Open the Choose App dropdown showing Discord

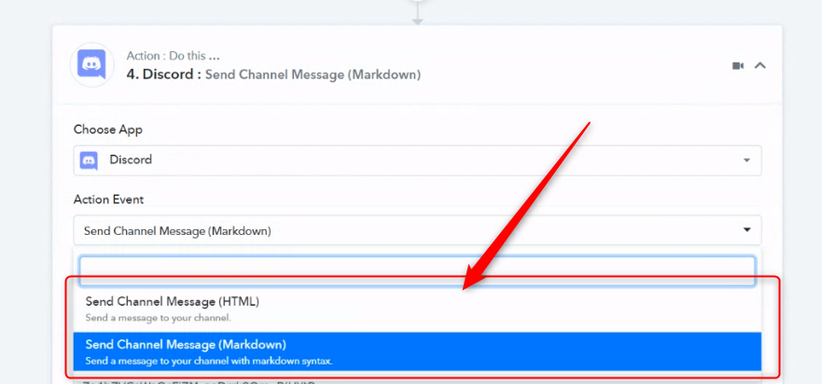coord(417,160)
